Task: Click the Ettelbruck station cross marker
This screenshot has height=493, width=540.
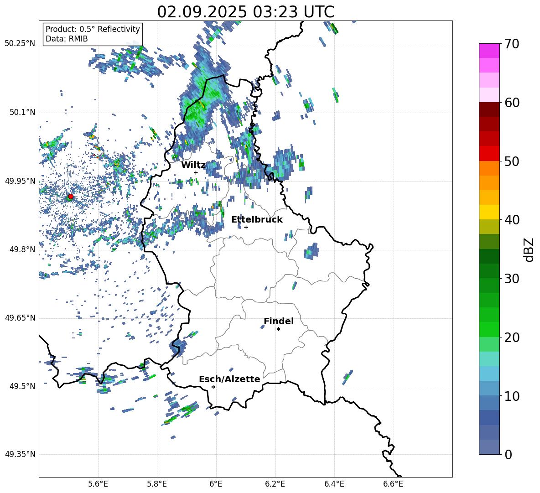Action: pos(246,227)
